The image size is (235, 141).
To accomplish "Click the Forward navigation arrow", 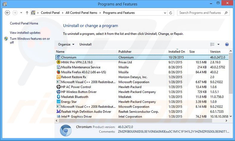I will click(x=15, y=13).
